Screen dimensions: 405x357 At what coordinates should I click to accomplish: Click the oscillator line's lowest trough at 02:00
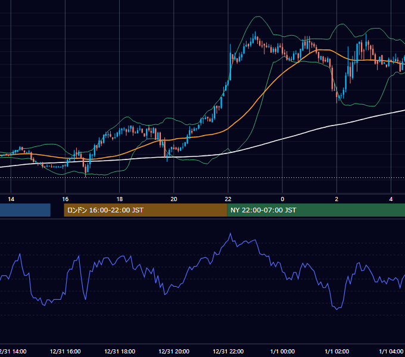[x=337, y=309]
